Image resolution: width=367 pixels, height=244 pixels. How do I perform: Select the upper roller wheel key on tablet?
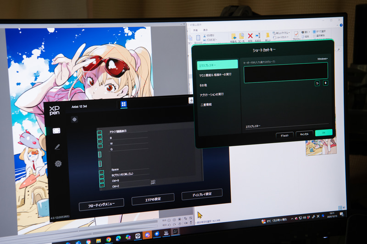coord(100,154)
